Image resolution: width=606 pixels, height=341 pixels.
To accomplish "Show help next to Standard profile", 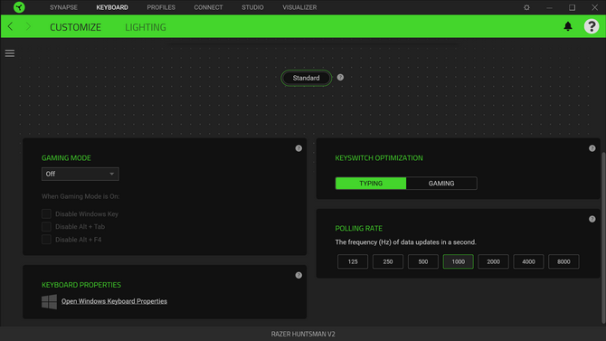I will click(x=340, y=77).
